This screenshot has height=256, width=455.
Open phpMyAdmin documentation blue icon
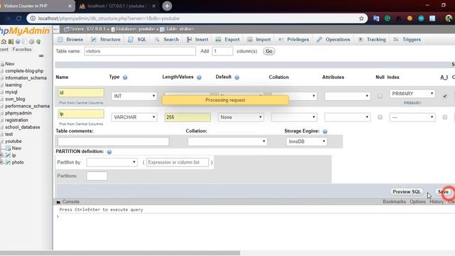(18, 42)
